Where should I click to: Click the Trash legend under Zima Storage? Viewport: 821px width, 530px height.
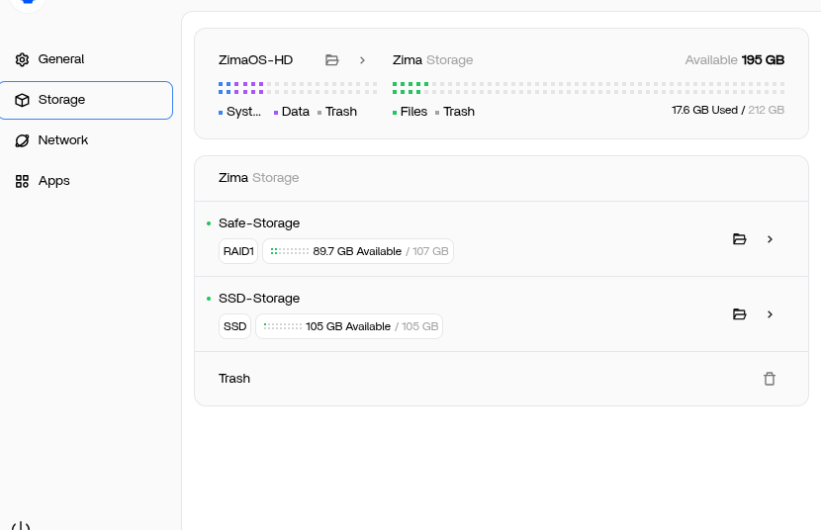click(455, 112)
